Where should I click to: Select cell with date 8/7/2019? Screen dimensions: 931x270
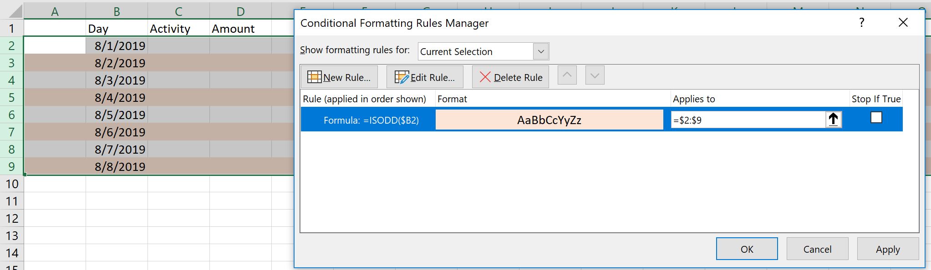point(117,149)
